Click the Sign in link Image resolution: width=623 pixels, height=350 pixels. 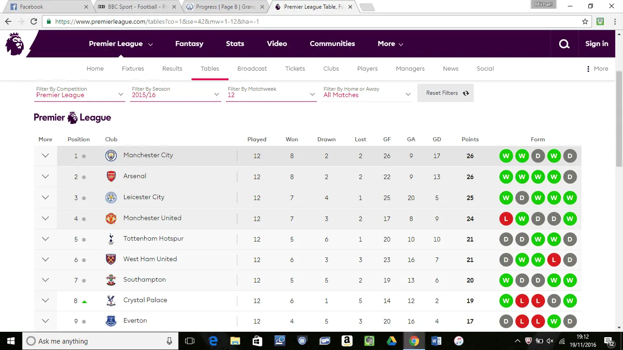(x=597, y=44)
